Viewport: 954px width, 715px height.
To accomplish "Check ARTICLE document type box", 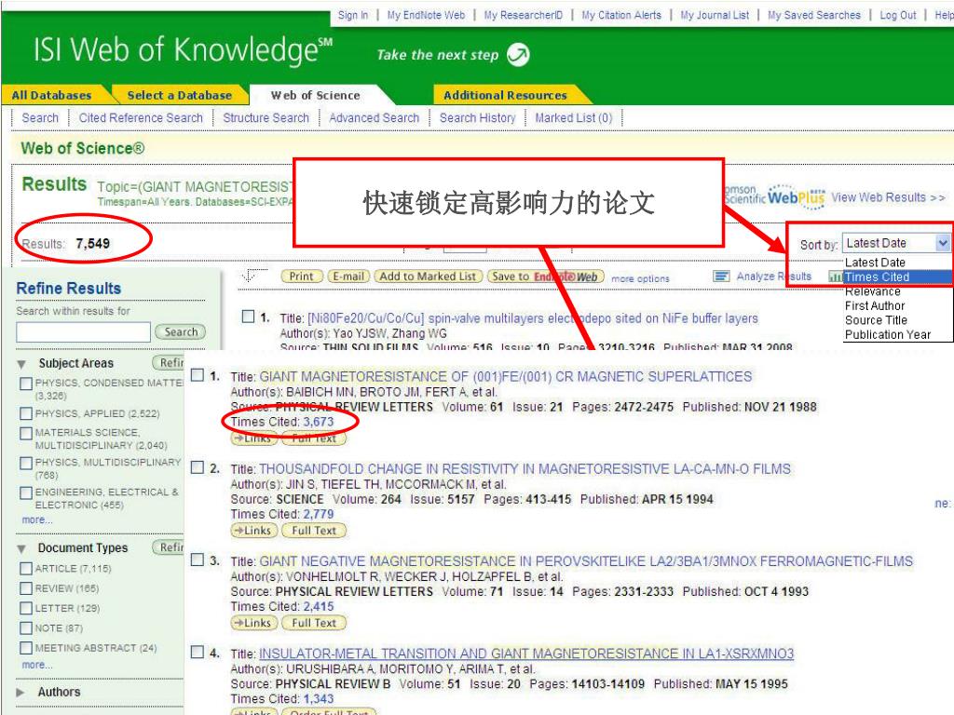I will pyautogui.click(x=26, y=569).
